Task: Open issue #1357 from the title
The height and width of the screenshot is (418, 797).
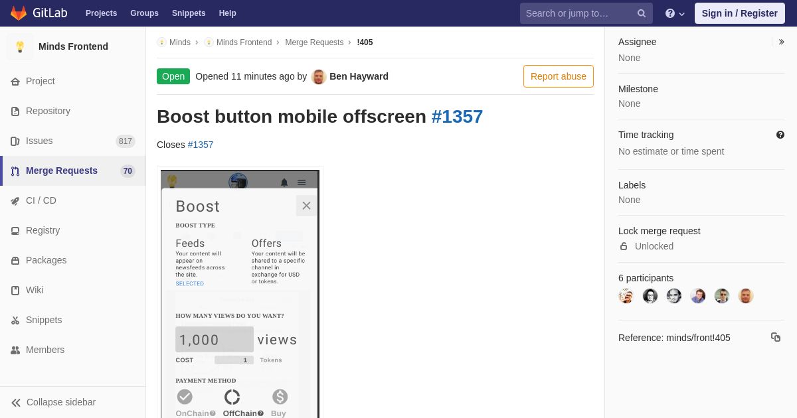Action: (457, 117)
